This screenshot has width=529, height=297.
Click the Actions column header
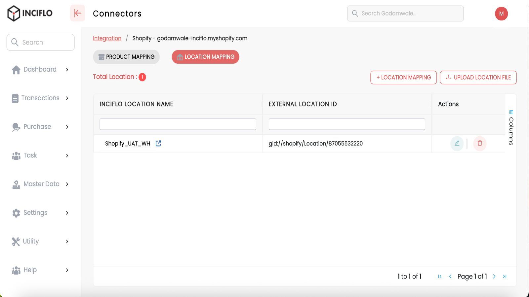click(448, 104)
